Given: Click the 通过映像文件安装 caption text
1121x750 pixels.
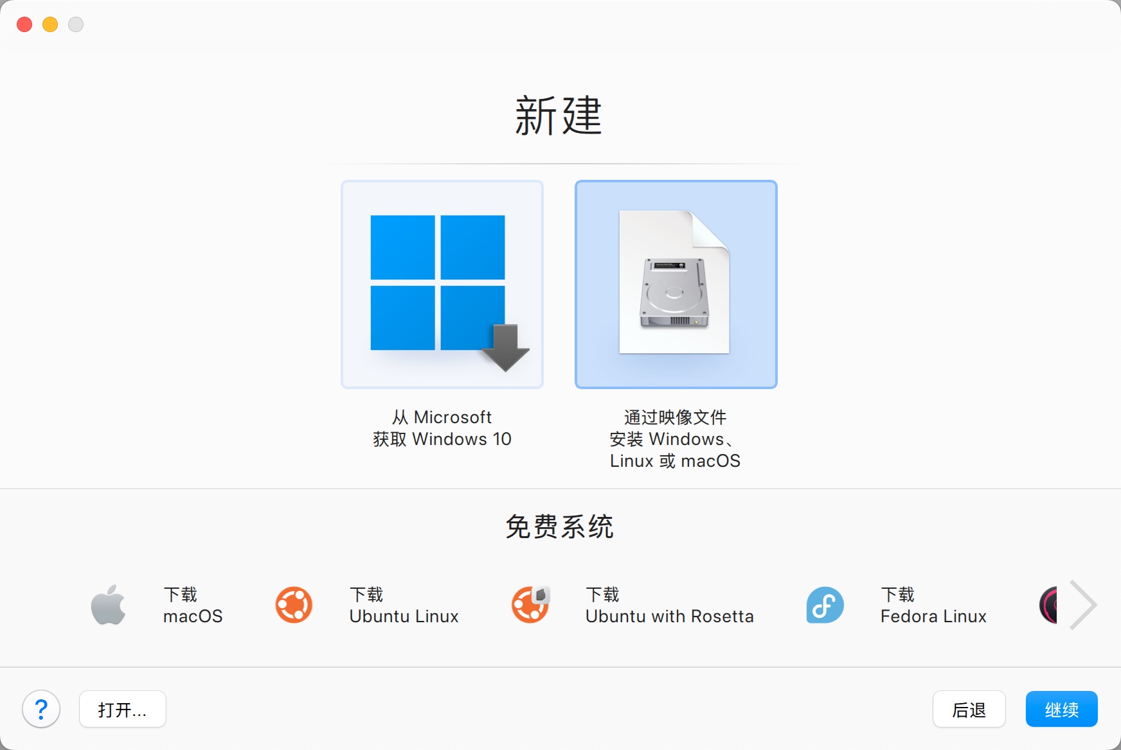Looking at the screenshot, I should [x=676, y=439].
